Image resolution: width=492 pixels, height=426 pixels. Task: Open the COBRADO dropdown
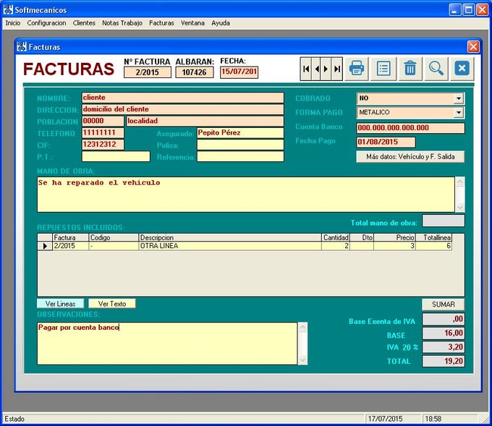pyautogui.click(x=459, y=98)
